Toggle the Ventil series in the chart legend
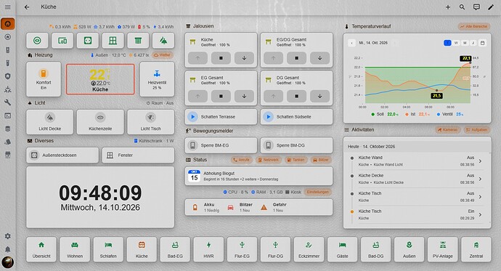Viewport: 501px width, 271px height. point(450,114)
